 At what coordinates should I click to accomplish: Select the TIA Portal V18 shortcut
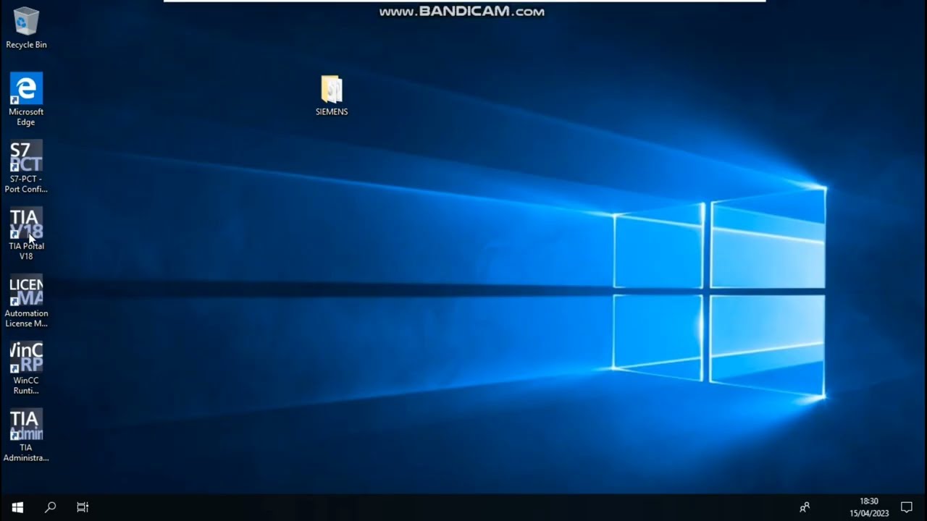click(26, 234)
